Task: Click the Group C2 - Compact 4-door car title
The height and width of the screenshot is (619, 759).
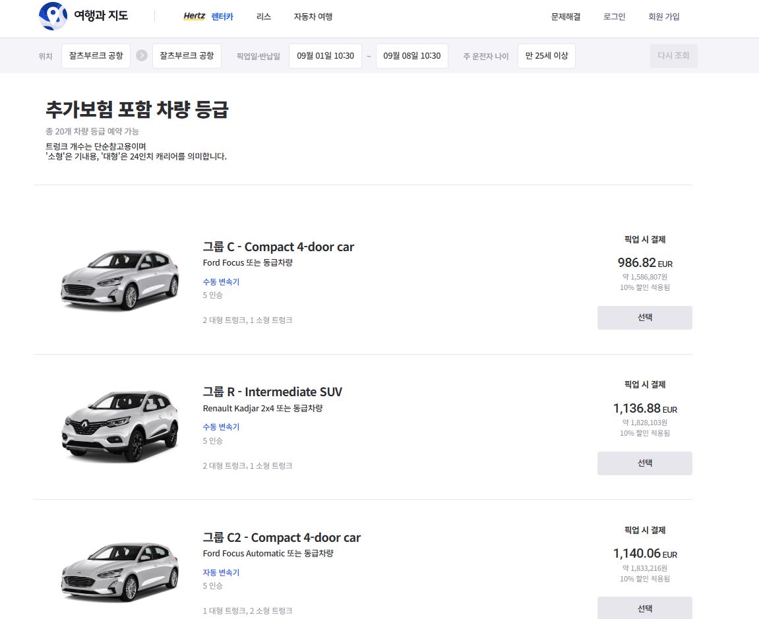Action: coord(282,537)
